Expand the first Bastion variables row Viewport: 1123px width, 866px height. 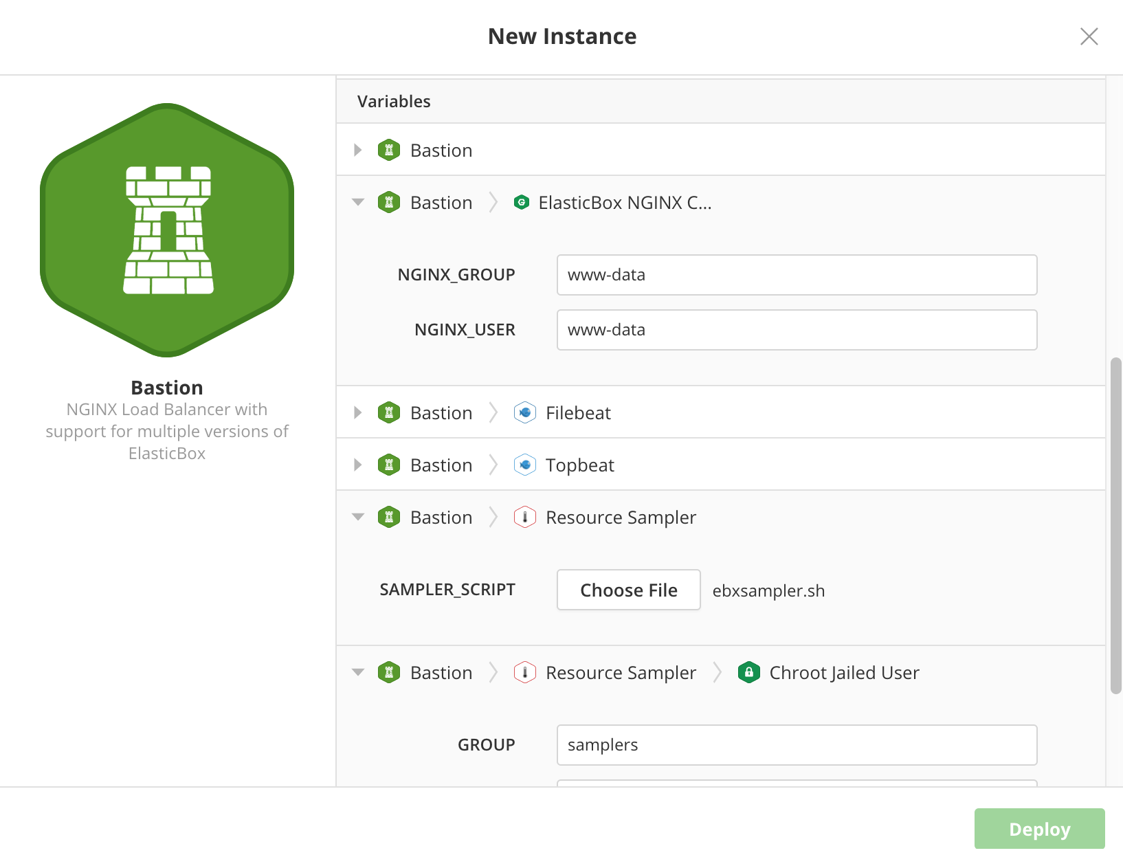click(x=358, y=150)
